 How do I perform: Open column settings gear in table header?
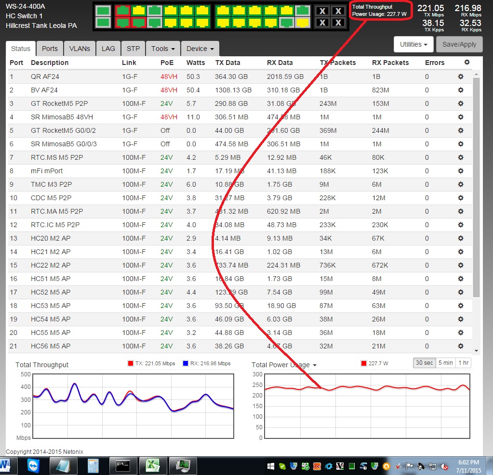tap(467, 63)
